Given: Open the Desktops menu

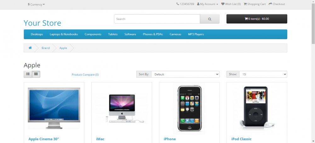Looking at the screenshot, I should click(x=37, y=34).
